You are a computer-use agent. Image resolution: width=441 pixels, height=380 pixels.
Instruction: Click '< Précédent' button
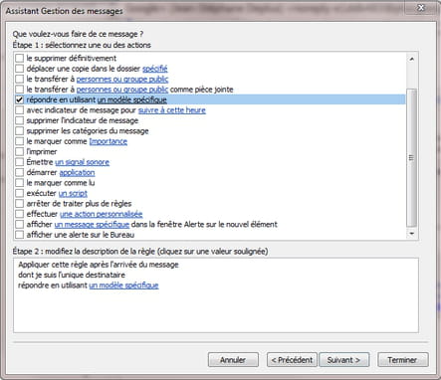(292, 360)
